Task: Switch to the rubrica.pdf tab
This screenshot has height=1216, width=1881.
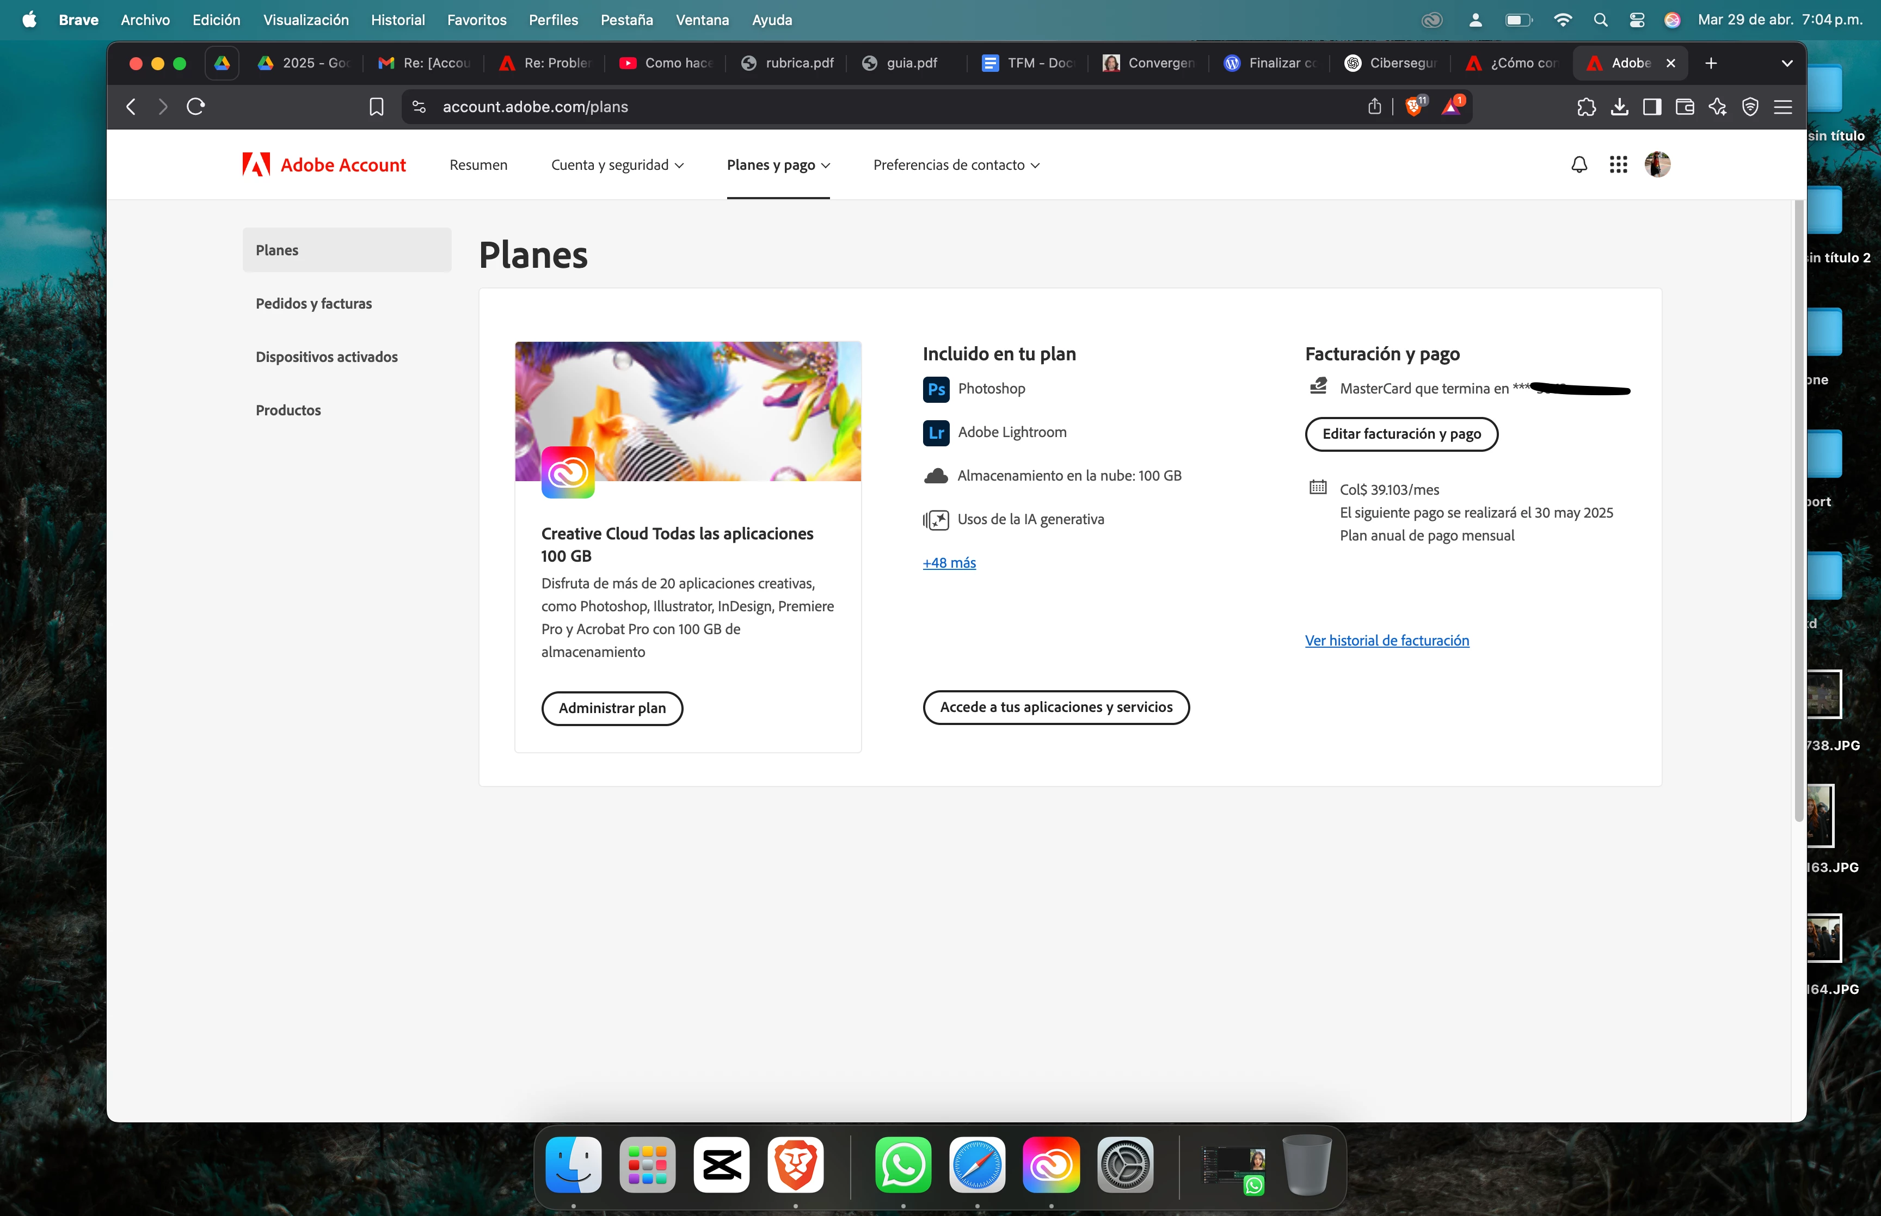Action: (x=789, y=63)
